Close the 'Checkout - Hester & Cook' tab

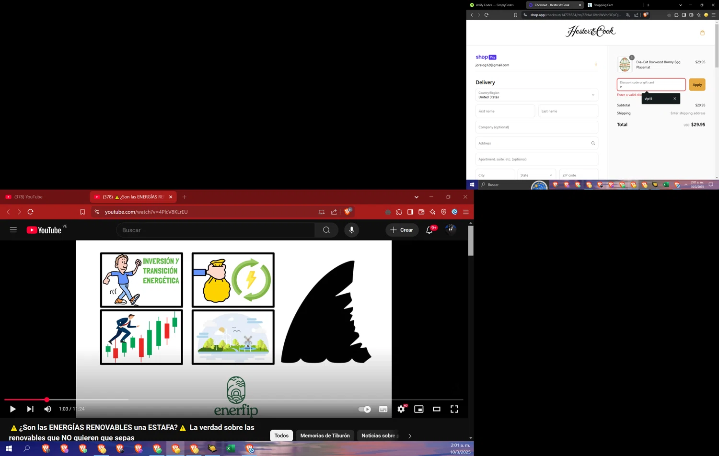(580, 5)
